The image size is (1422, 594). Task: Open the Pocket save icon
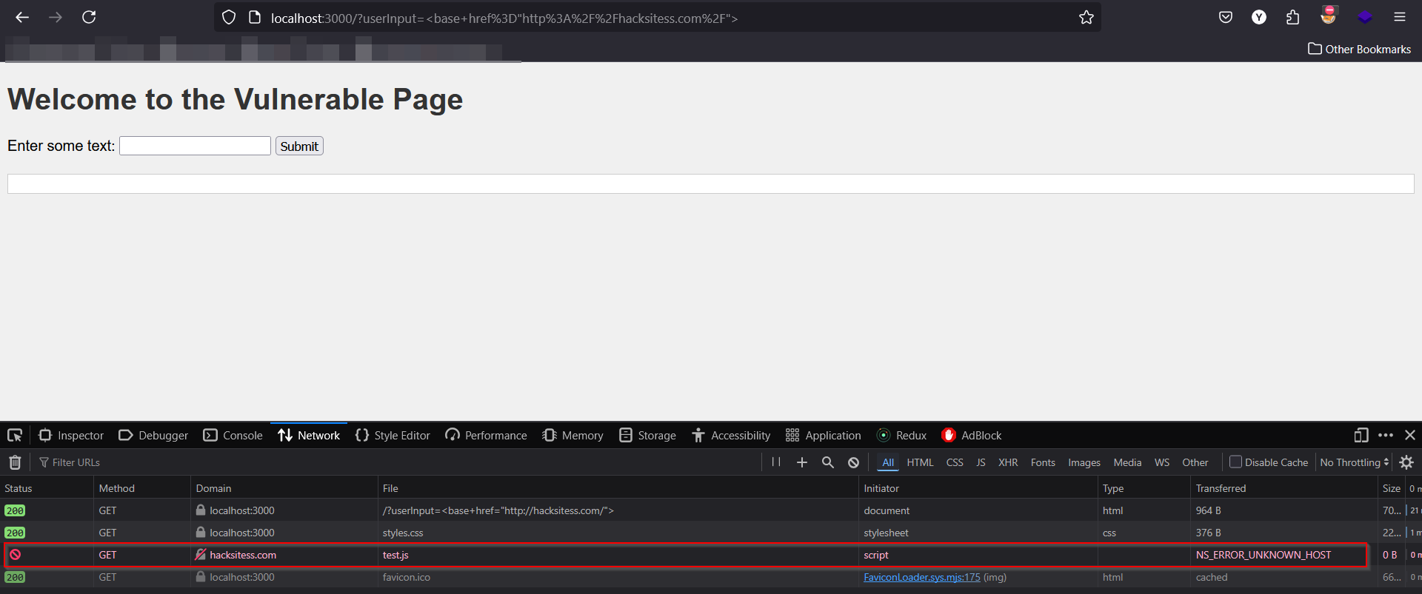coord(1226,17)
